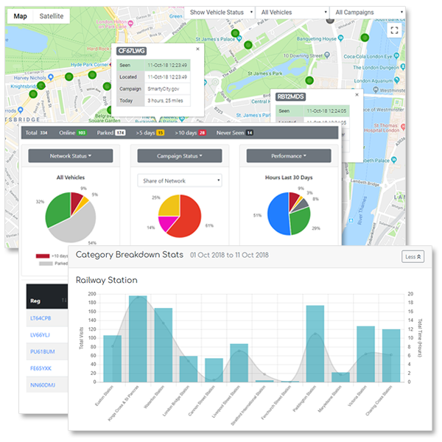Click the London Dungeon map pin
Image resolution: width=442 pixels, height=442 pixels.
pos(403,67)
